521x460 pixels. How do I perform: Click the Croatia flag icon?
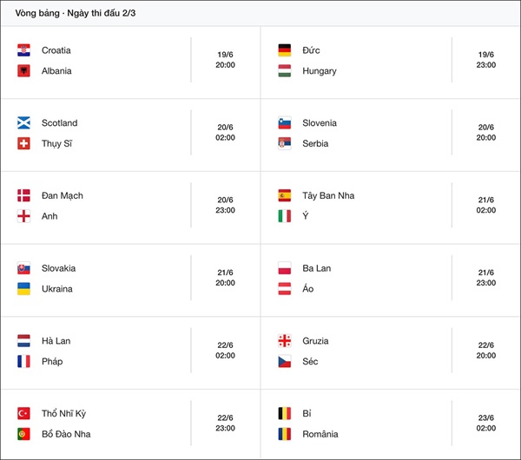point(23,50)
